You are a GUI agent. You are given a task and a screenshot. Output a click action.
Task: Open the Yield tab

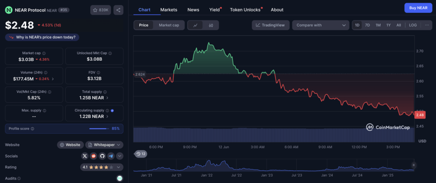click(215, 10)
